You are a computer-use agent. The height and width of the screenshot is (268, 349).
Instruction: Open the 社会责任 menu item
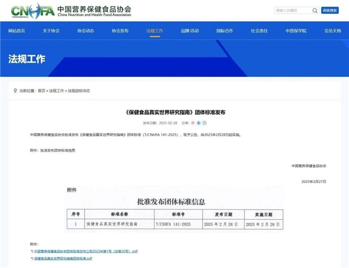[x=259, y=31]
